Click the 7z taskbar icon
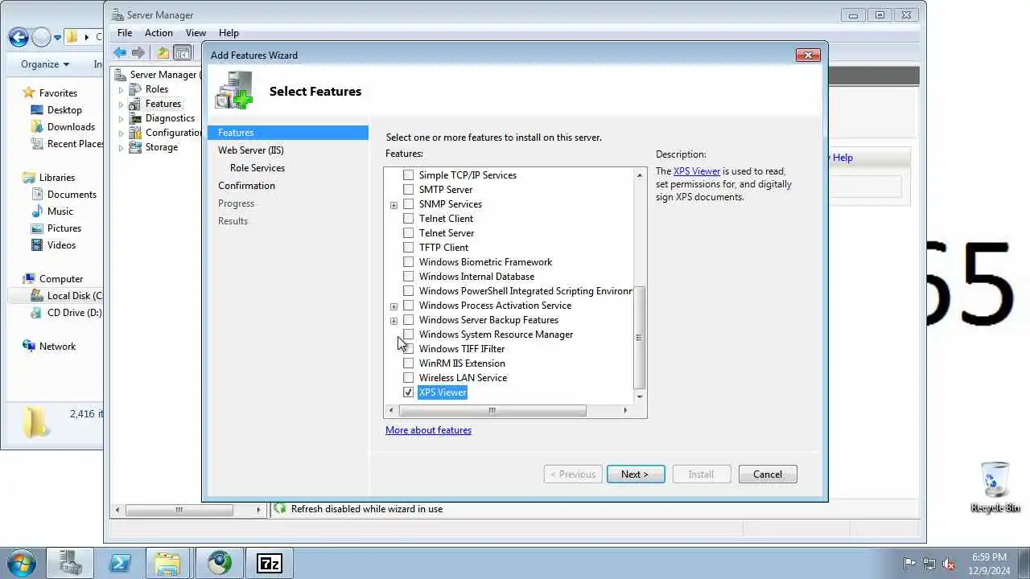Image resolution: width=1030 pixels, height=579 pixels. pyautogui.click(x=269, y=563)
